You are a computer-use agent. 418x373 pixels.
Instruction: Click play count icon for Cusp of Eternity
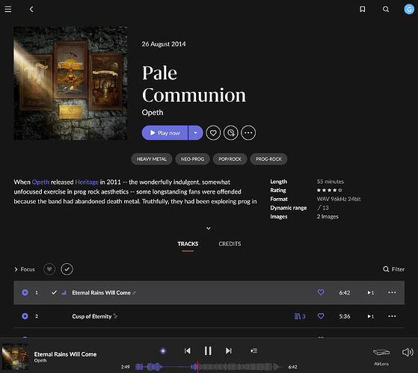coord(371,316)
